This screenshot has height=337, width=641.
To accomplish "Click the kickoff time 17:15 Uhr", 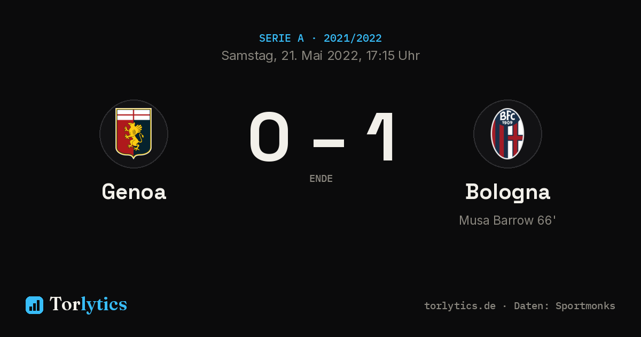I will [391, 56].
